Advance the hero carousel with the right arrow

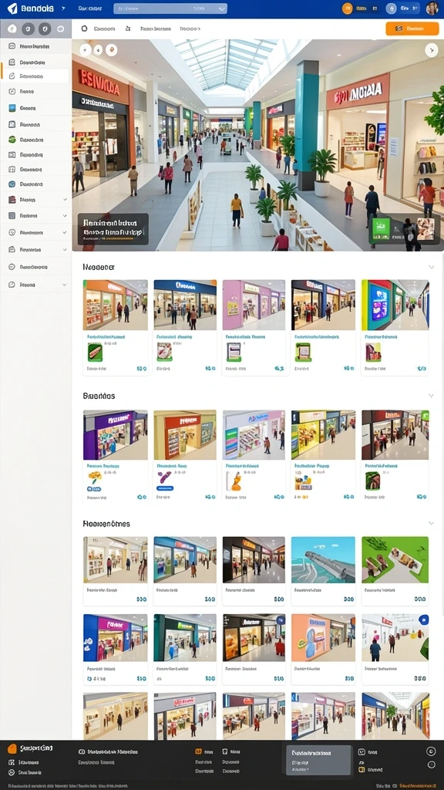[431, 49]
